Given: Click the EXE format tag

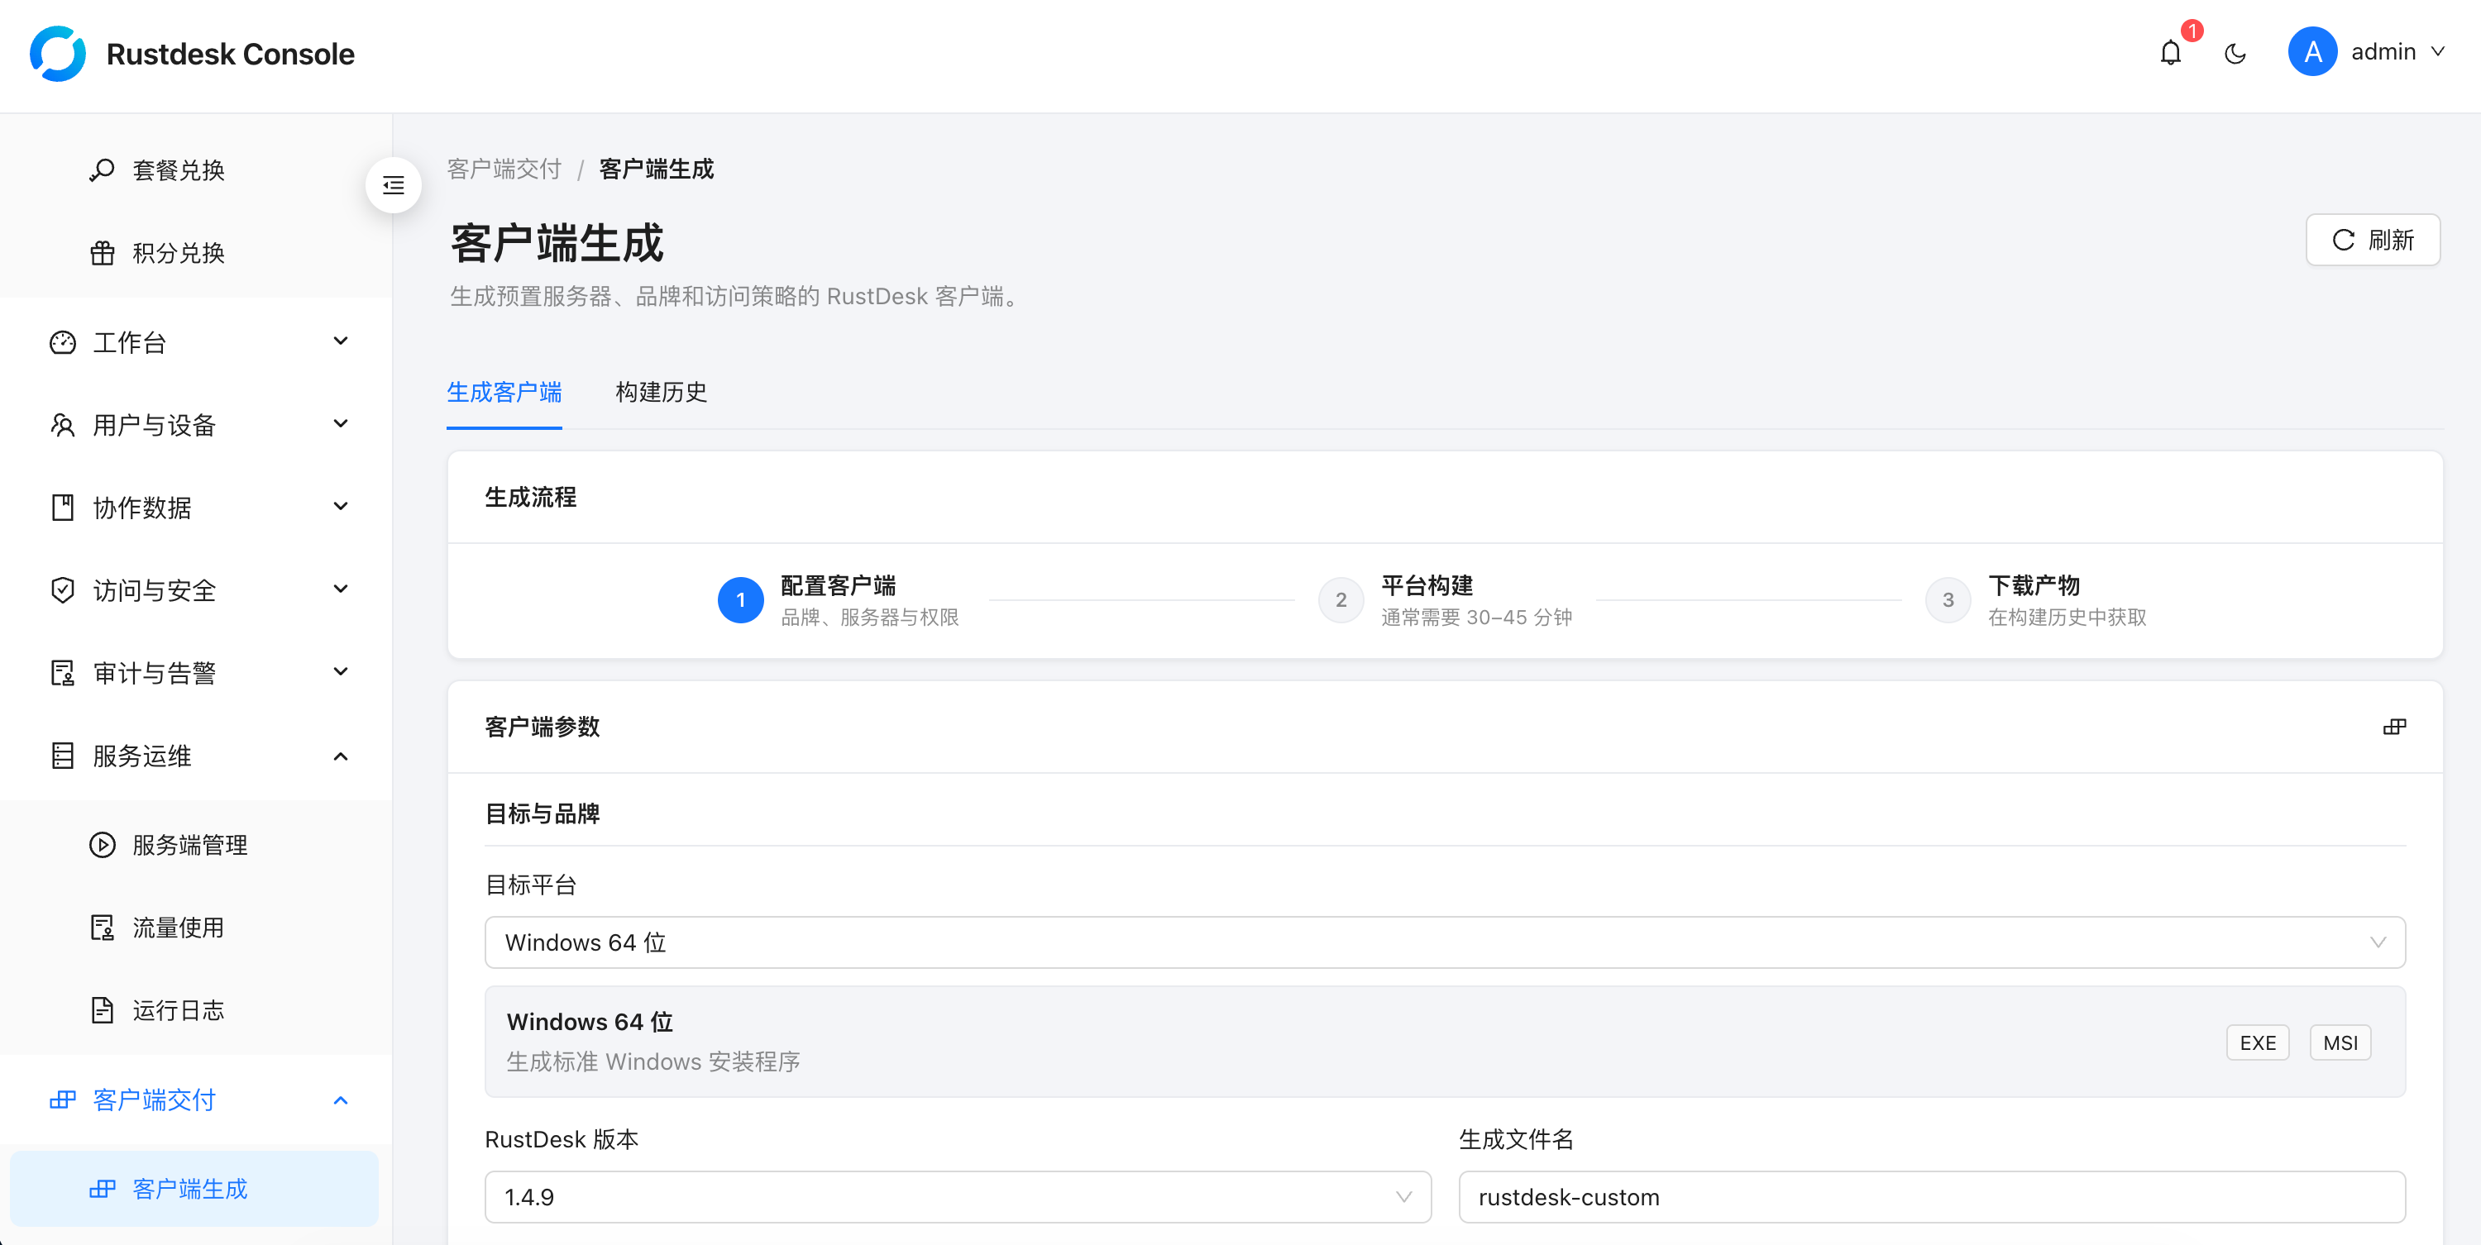Looking at the screenshot, I should pyautogui.click(x=2258, y=1042).
